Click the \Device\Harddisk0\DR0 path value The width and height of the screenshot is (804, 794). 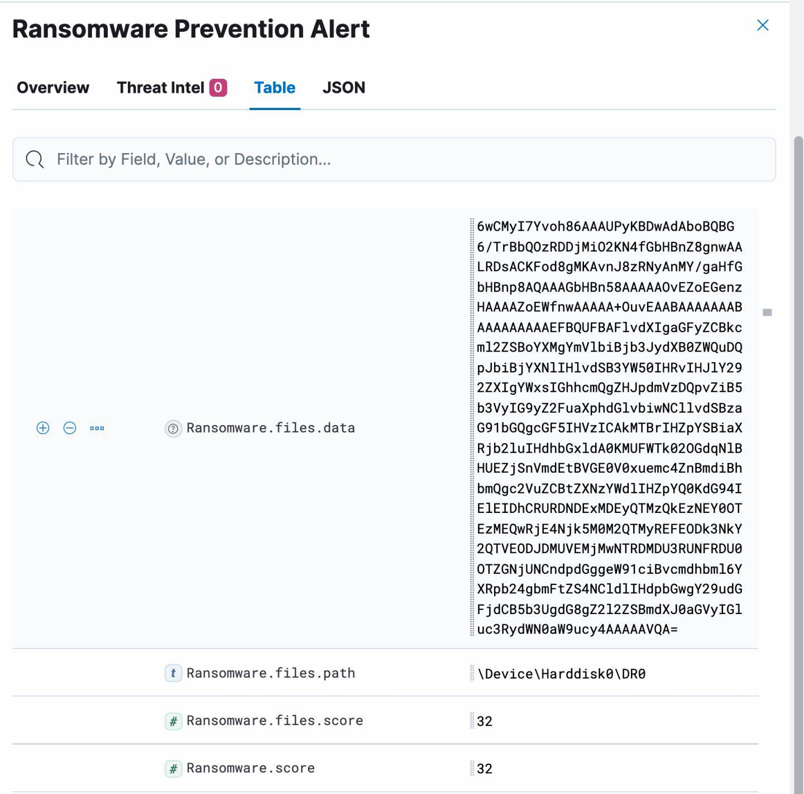[562, 674]
